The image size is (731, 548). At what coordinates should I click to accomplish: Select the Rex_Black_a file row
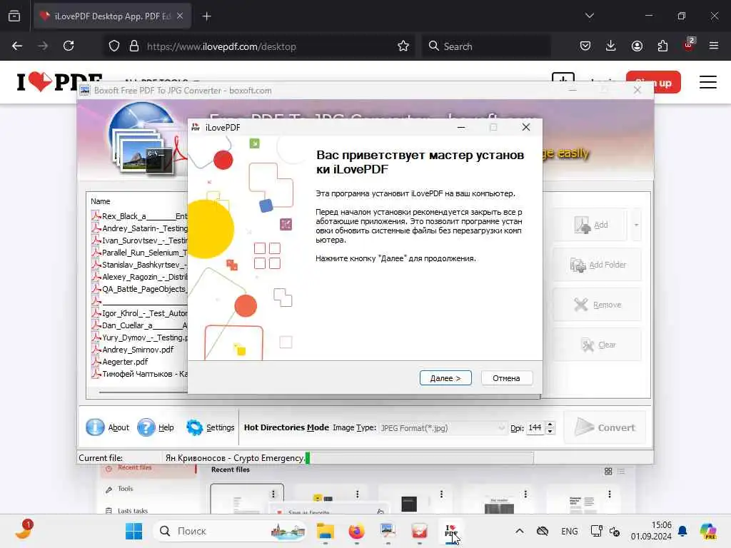(139, 216)
